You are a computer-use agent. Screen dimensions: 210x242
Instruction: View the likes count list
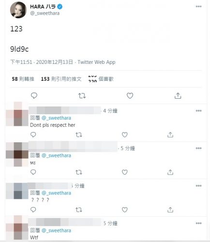point(101,79)
